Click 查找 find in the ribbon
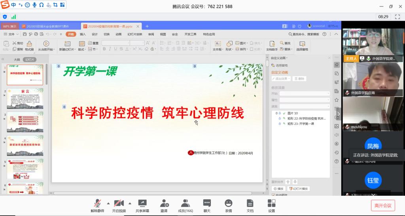The height and width of the screenshot is (216, 405). tap(286, 43)
